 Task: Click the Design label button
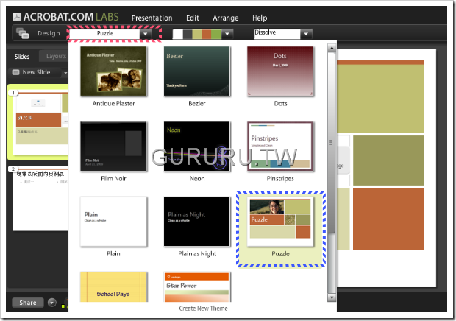(49, 33)
